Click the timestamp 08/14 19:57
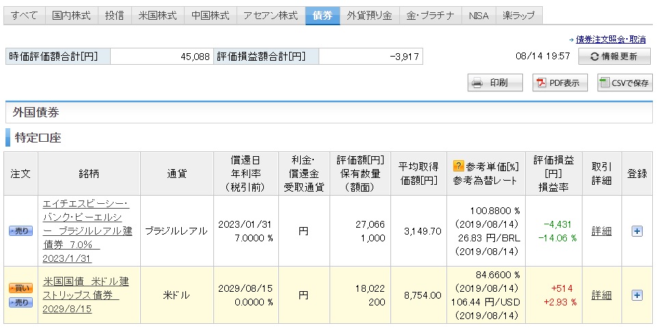The height and width of the screenshot is (330, 657). coord(543,56)
